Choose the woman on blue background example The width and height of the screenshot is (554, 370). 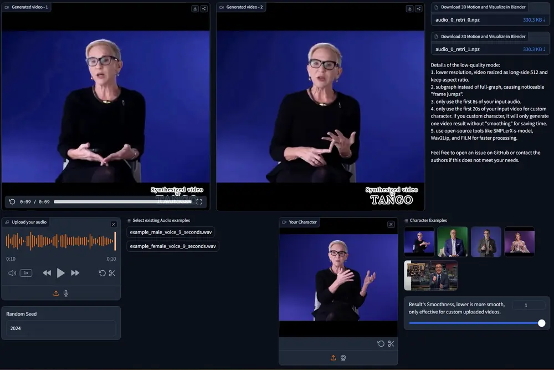pyautogui.click(x=419, y=242)
